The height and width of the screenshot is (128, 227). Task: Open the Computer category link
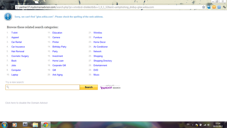pyautogui.click(x=16, y=70)
